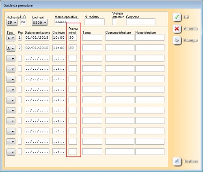Click the Cognome field at the top

pyautogui.click(x=140, y=22)
